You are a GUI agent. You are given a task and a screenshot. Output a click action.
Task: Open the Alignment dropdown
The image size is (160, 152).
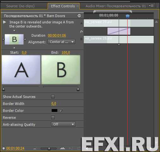coord(61,42)
